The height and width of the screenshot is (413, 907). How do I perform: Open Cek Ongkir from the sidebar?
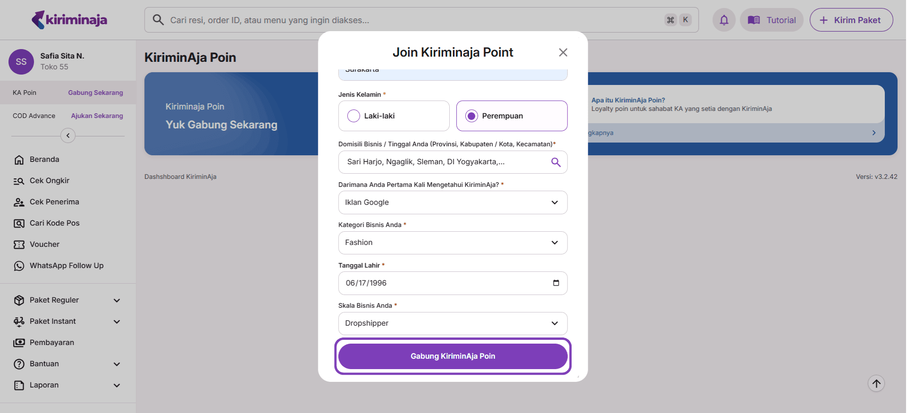(50, 181)
